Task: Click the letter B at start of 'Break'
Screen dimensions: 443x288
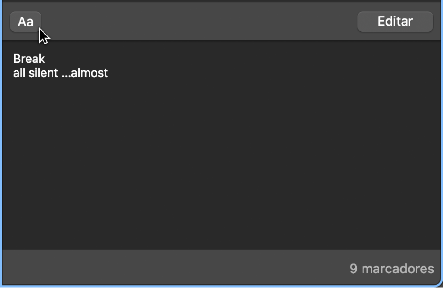Action: pos(17,59)
